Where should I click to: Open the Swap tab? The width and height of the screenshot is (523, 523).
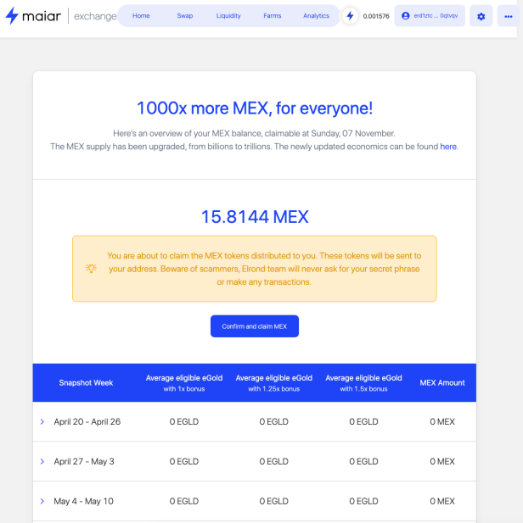tap(185, 15)
